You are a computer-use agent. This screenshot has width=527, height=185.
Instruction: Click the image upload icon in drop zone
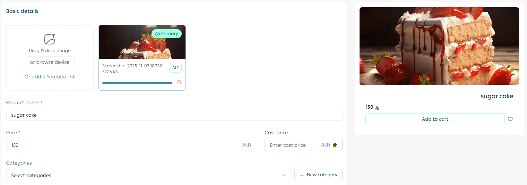coord(50,39)
